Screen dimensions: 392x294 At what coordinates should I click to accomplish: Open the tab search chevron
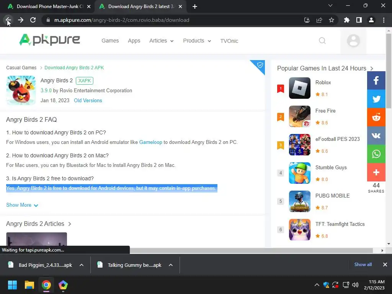tap(330, 5)
